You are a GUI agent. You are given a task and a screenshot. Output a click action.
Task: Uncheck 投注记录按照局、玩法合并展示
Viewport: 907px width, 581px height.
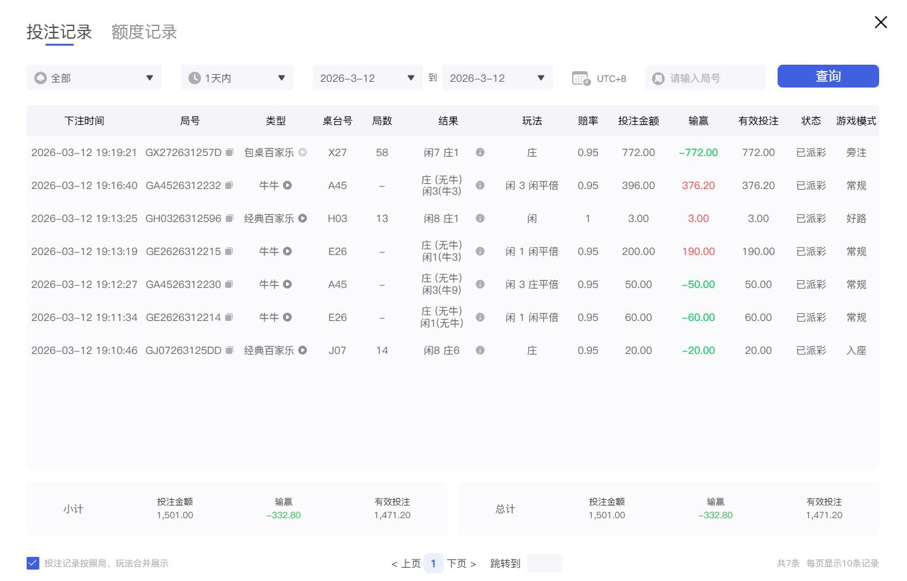pyautogui.click(x=32, y=563)
